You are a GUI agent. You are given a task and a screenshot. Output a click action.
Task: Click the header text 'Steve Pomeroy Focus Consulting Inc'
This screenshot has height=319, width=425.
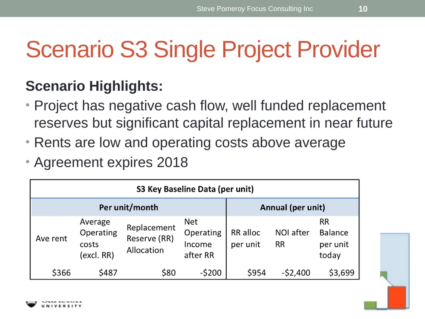pos(254,9)
